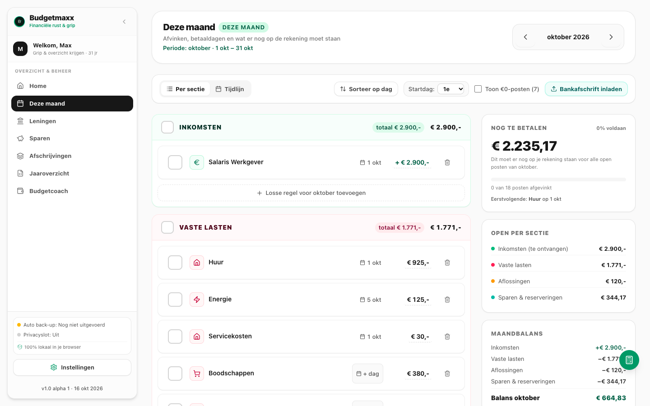Click the shopping cart icon for Boodschappen
The height and width of the screenshot is (406, 650).
pos(197,374)
